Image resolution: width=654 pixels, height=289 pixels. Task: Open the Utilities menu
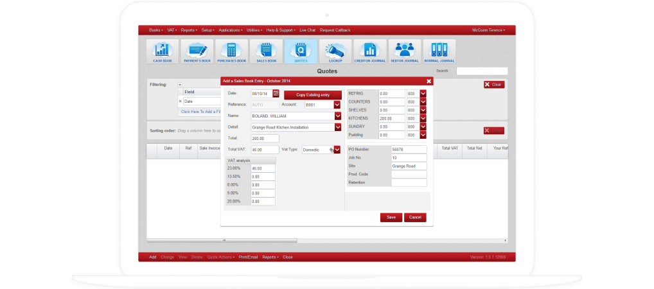tap(254, 30)
